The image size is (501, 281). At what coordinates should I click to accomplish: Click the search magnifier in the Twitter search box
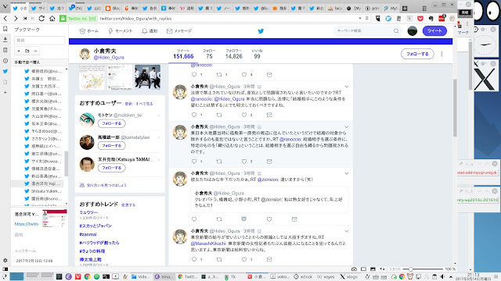[x=396, y=31]
